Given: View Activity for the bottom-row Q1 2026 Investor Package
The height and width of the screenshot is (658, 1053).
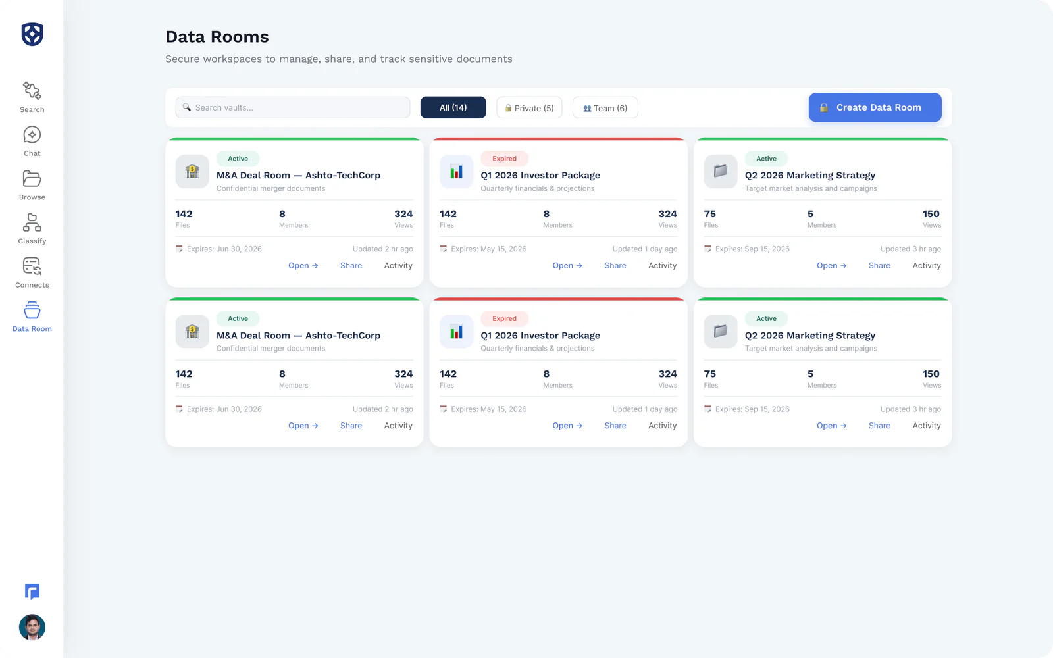Looking at the screenshot, I should click(663, 426).
